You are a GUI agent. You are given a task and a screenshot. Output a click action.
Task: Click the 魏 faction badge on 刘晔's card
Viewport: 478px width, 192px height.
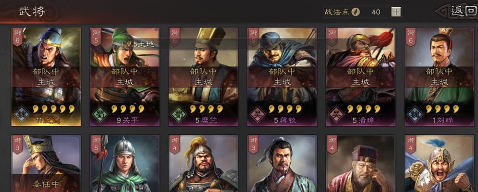click(x=415, y=115)
